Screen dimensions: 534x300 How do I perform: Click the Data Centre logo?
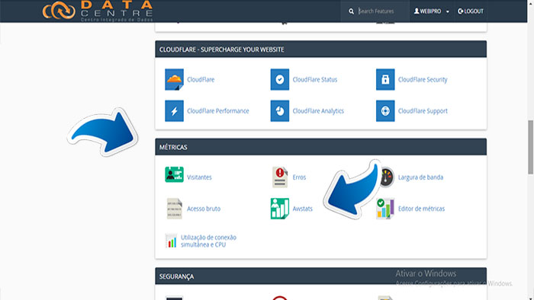point(98,11)
